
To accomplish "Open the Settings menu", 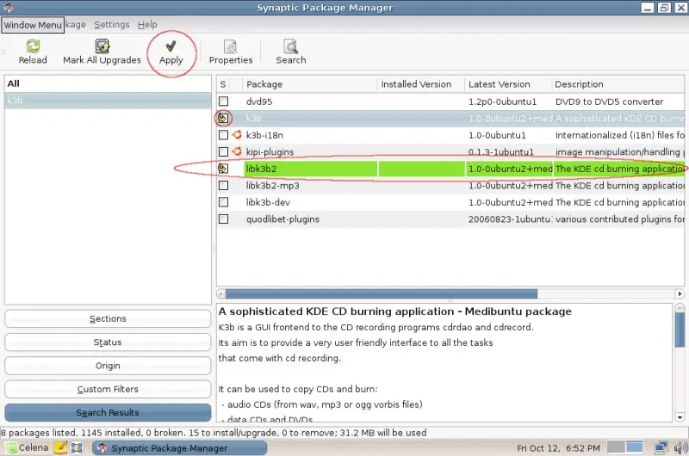I will [x=112, y=25].
